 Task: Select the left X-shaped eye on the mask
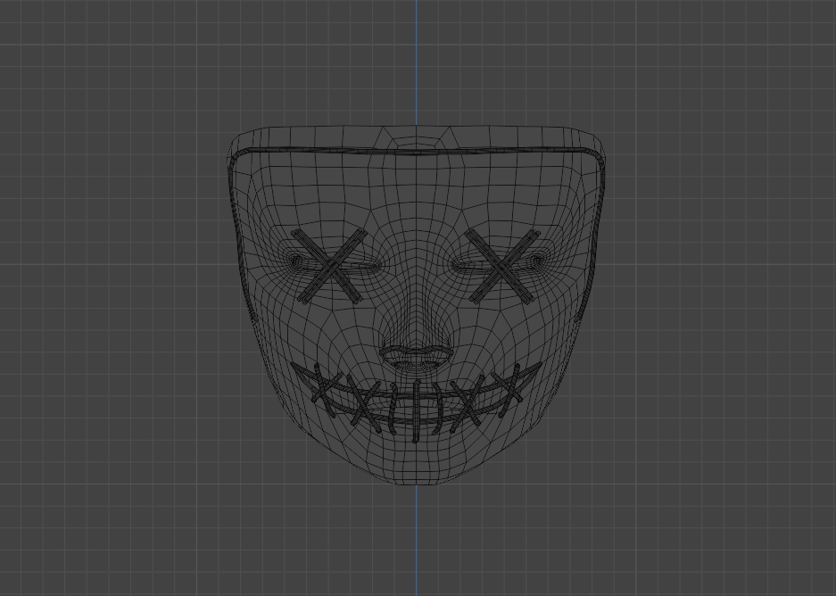coord(329,267)
